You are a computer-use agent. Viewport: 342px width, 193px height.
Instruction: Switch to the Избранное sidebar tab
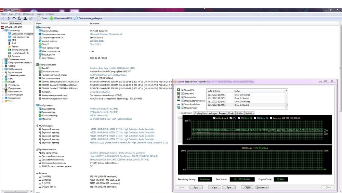pyautogui.click(x=15, y=23)
